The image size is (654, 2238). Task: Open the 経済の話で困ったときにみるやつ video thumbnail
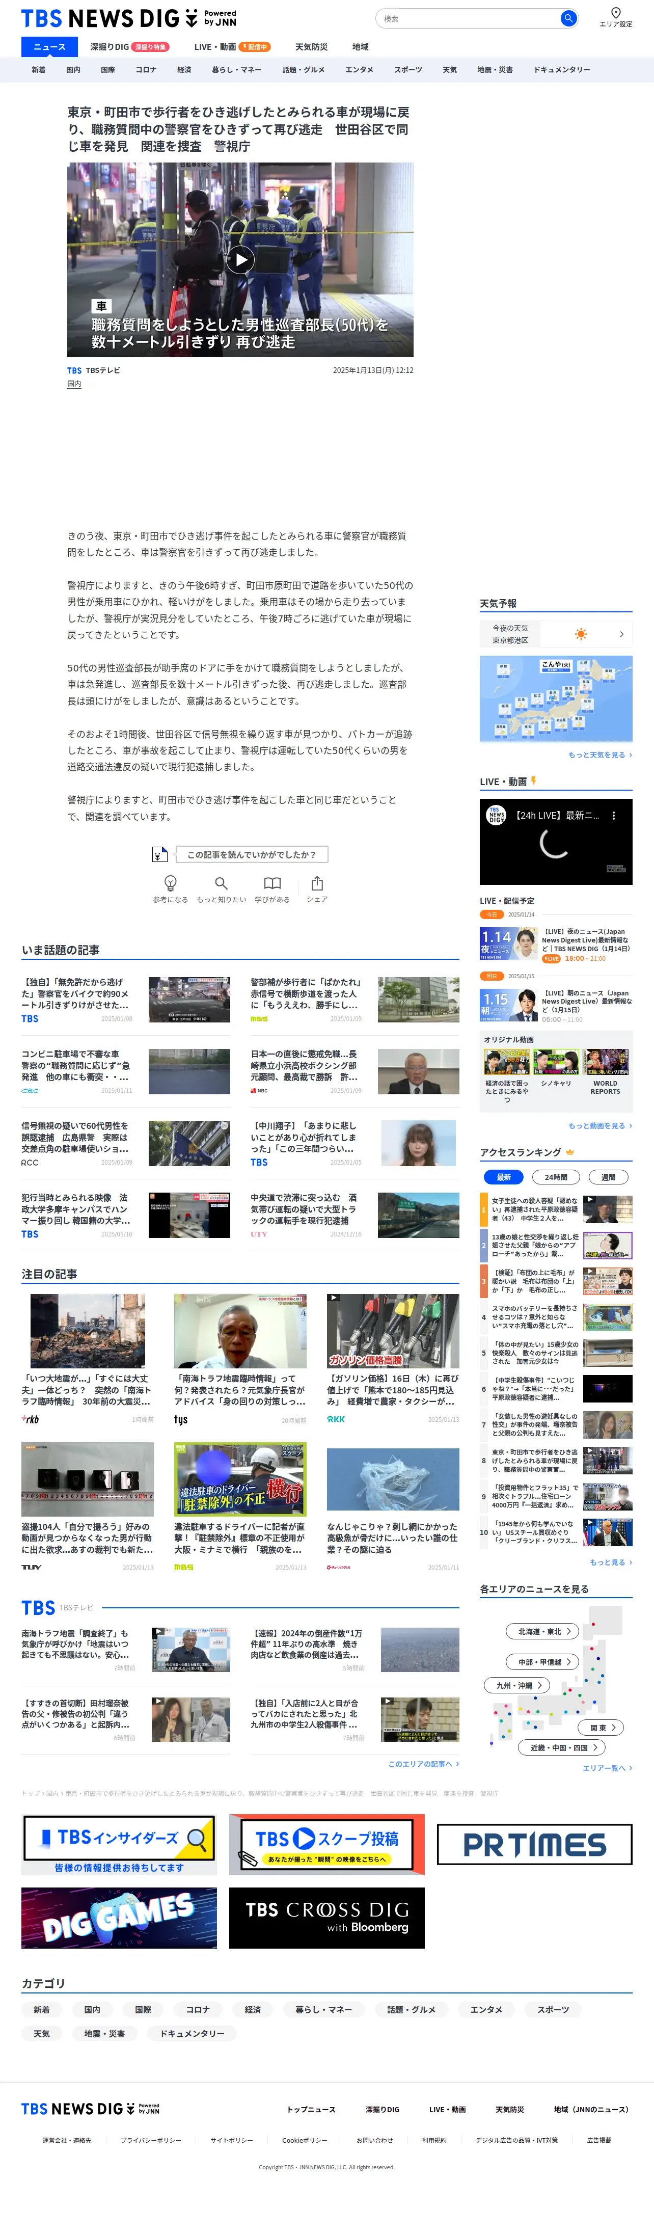[506, 1062]
